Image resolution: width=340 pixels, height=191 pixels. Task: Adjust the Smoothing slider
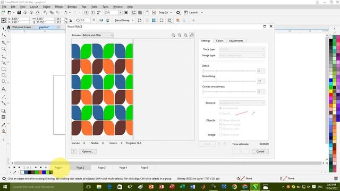pyautogui.click(x=229, y=81)
